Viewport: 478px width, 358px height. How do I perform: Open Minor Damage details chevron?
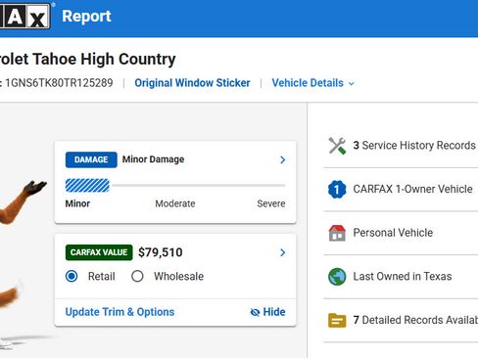point(283,159)
